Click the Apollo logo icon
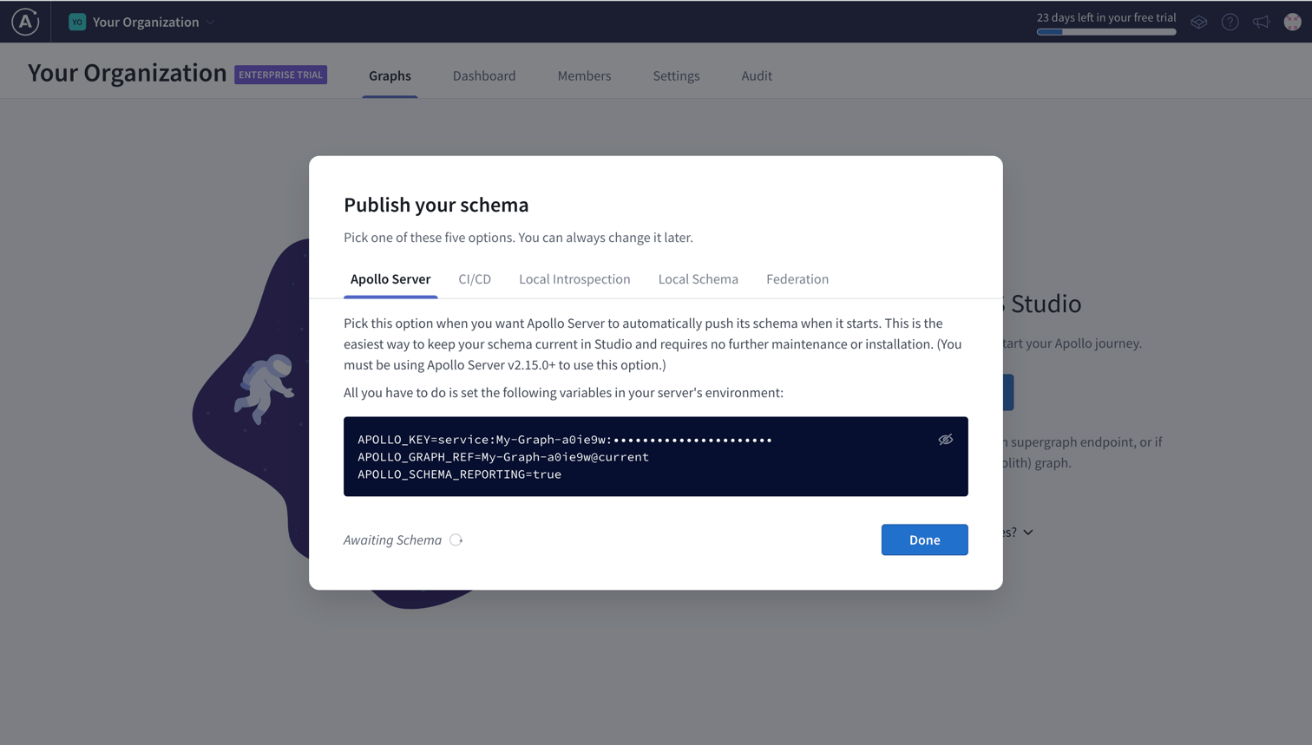The image size is (1312, 745). point(25,22)
